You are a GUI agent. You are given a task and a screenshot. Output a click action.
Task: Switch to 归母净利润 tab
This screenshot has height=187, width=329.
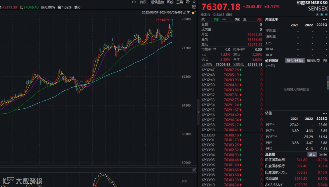[295, 61]
